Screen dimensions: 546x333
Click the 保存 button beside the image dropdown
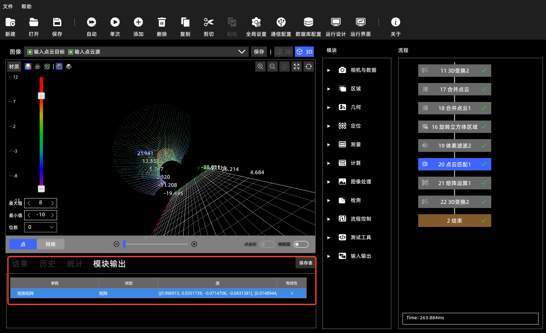[259, 52]
